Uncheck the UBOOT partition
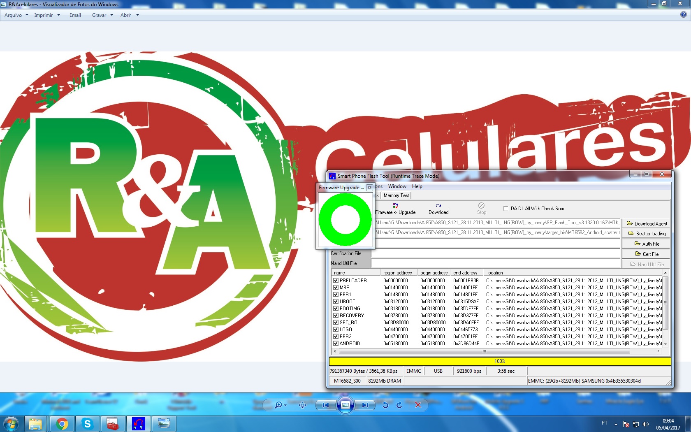This screenshot has width=691, height=432. pos(336,302)
